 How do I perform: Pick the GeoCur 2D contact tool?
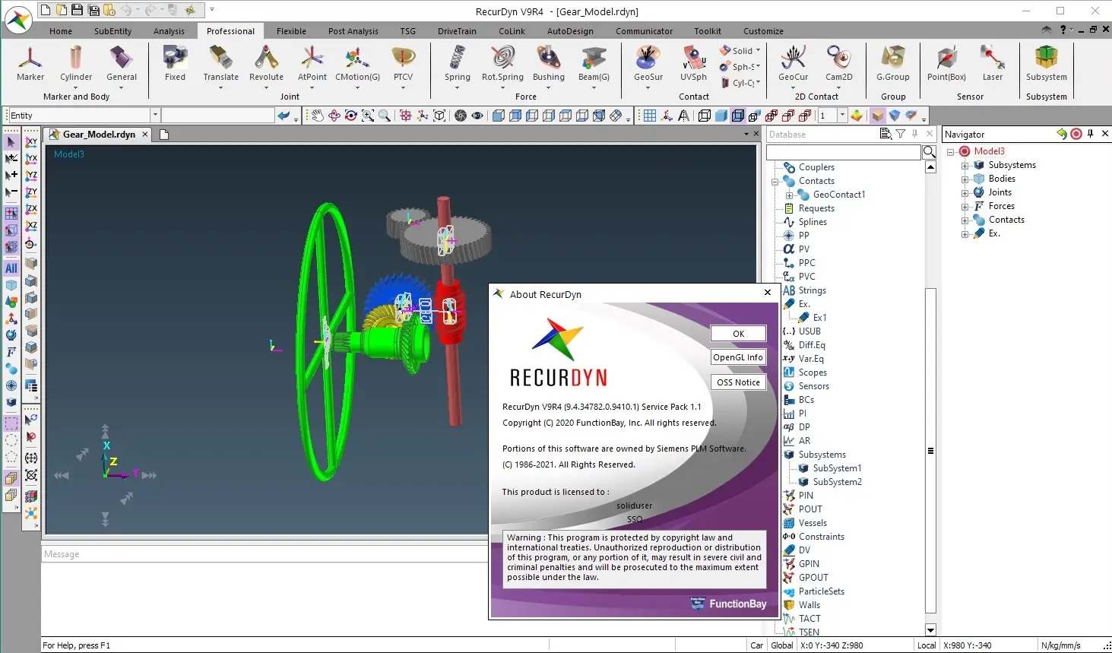(794, 63)
